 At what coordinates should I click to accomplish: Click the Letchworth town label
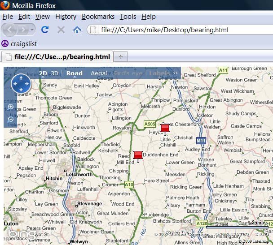click(79, 174)
